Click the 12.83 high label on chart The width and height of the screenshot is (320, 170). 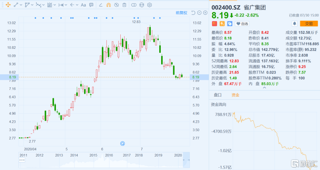[x=136, y=22]
